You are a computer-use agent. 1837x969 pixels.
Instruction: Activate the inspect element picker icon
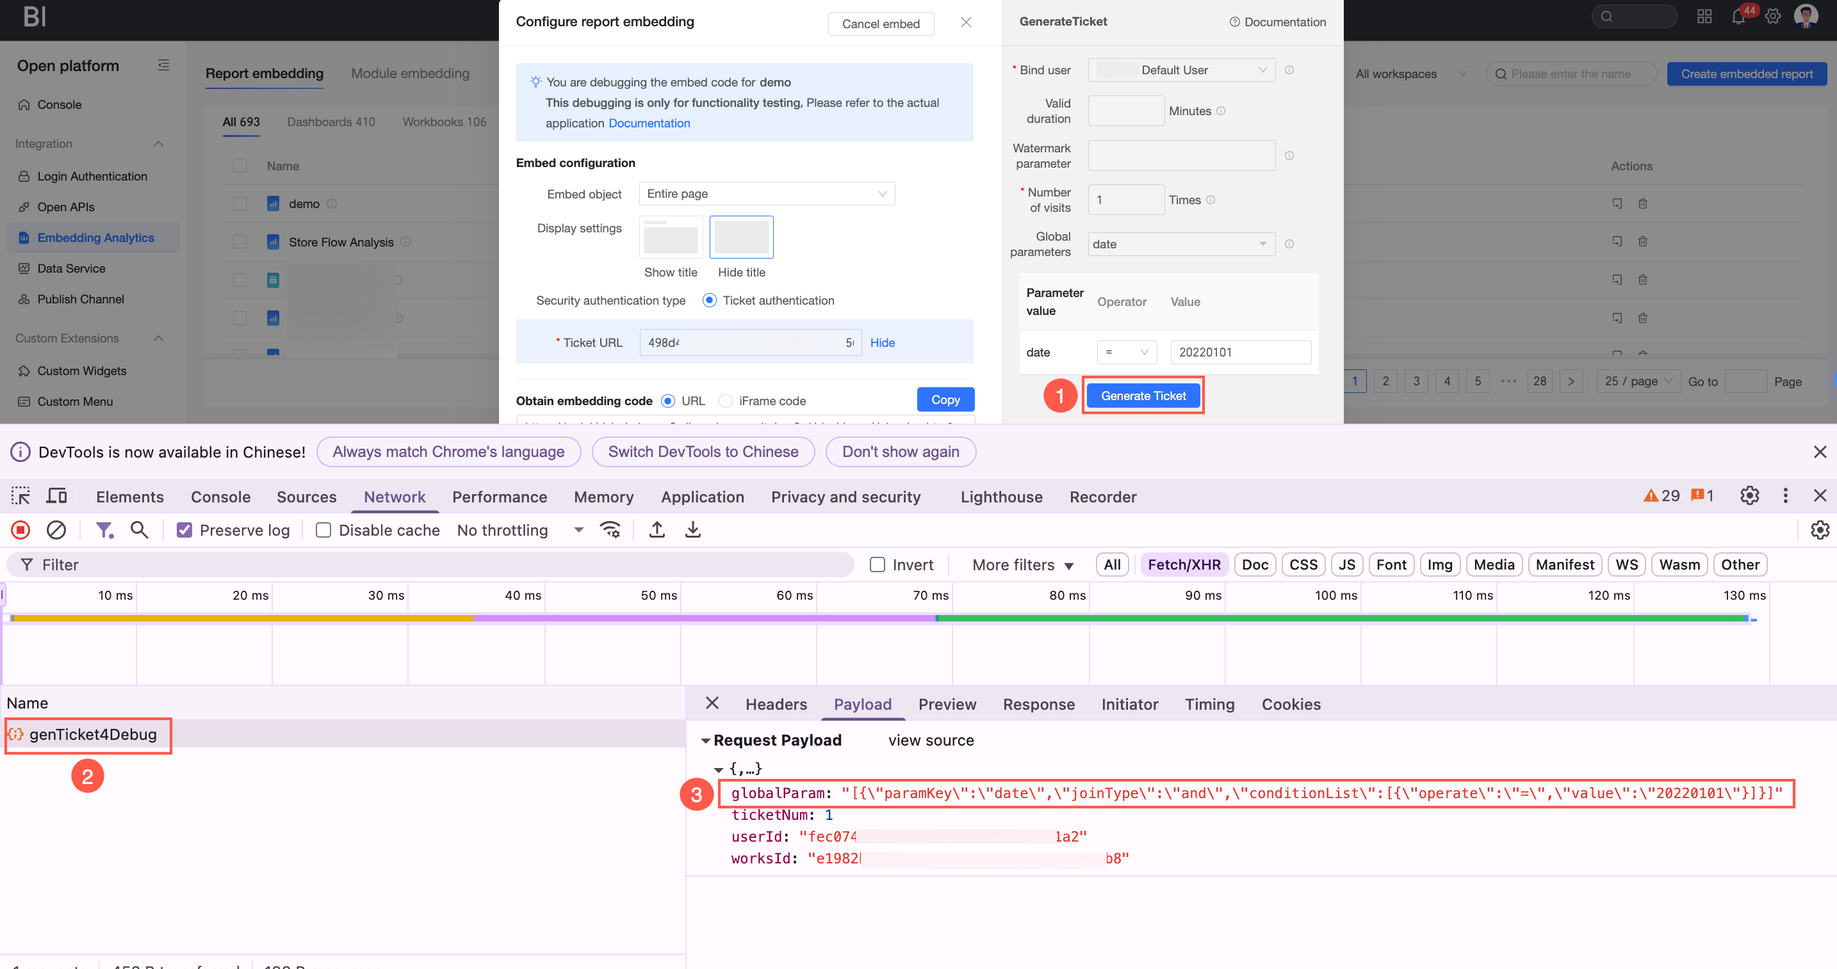tap(20, 497)
